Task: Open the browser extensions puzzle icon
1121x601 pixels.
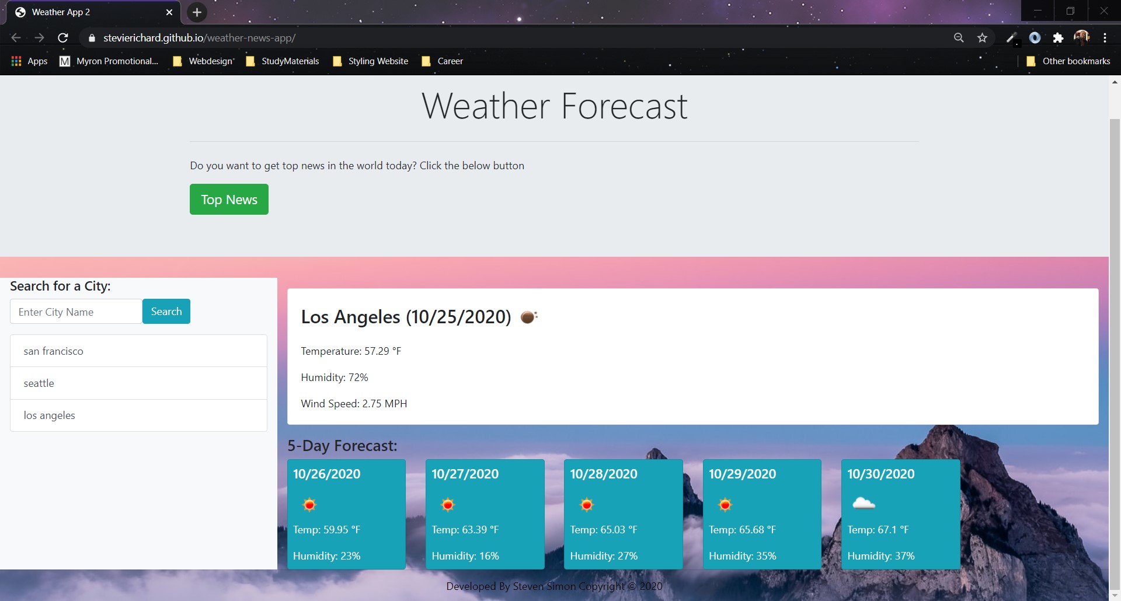Action: 1058,38
